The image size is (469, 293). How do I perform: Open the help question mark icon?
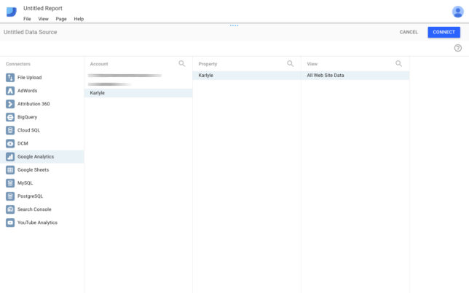(x=457, y=48)
